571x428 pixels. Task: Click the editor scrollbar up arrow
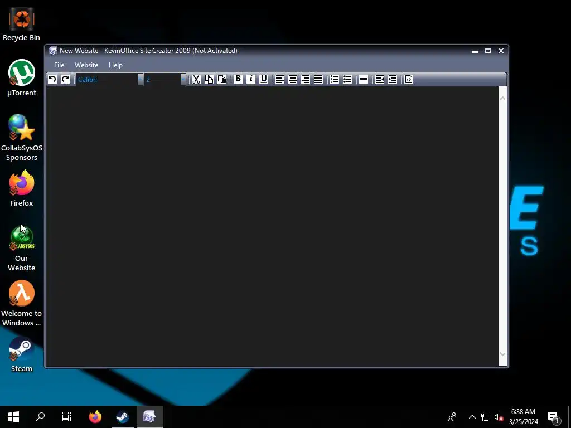[502, 98]
